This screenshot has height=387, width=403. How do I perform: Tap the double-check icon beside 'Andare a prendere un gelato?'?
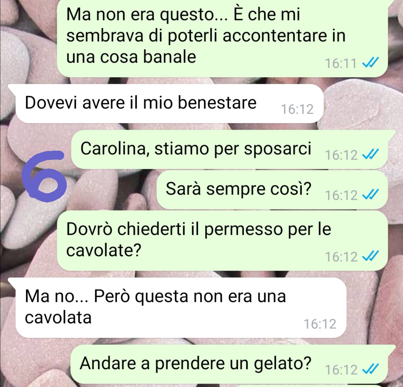pyautogui.click(x=370, y=369)
